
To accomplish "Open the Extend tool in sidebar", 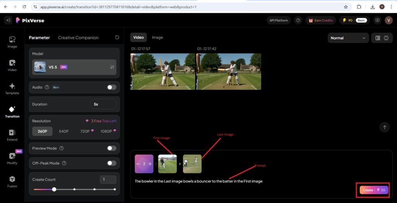I will (12, 135).
